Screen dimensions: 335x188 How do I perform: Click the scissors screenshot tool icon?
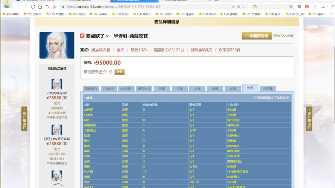323,7
